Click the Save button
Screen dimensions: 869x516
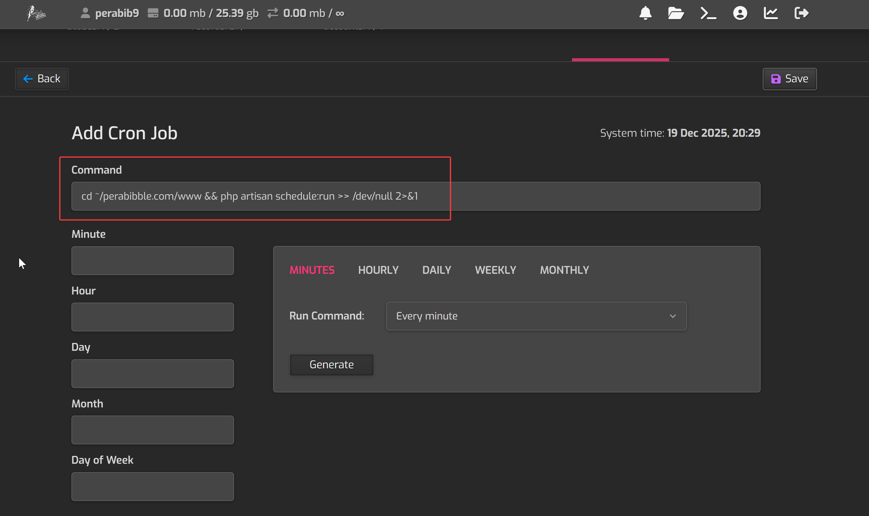tap(789, 79)
